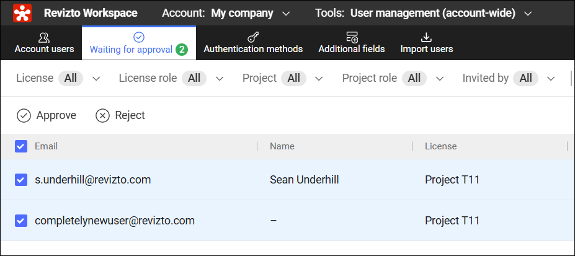Click the All pill next to Project role
The width and height of the screenshot is (575, 256).
coord(414,78)
